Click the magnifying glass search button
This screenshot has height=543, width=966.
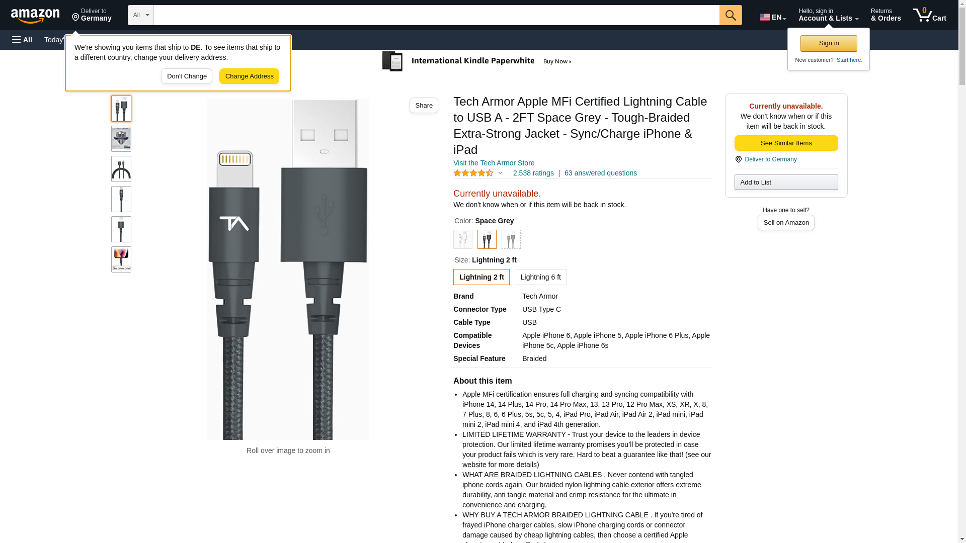[x=731, y=15]
